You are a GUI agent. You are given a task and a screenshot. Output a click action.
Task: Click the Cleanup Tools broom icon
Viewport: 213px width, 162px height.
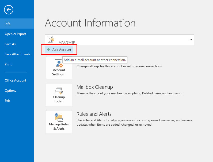click(59, 91)
